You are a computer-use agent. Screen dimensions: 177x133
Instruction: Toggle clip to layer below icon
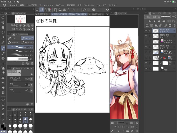[x=150, y=21]
